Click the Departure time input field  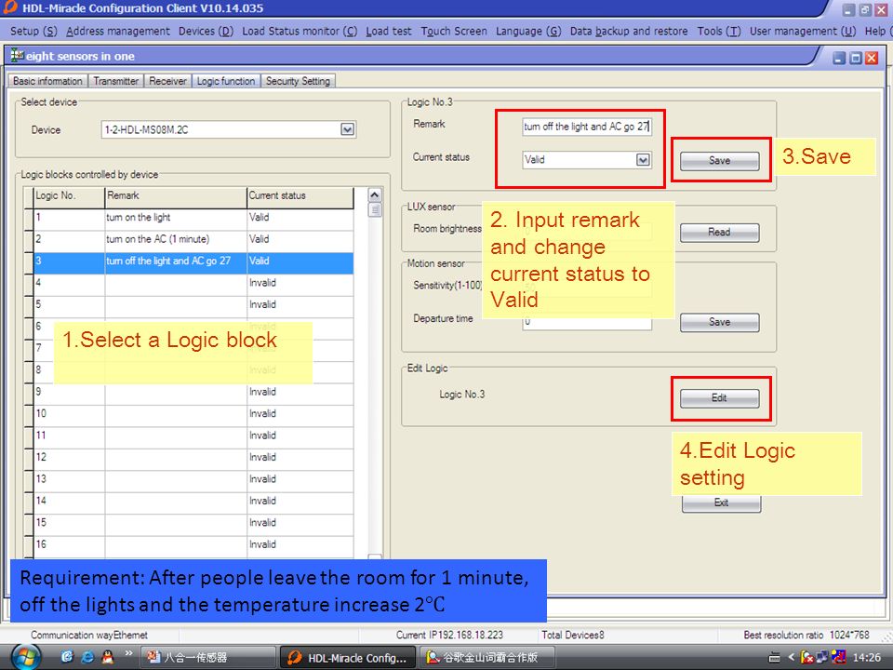tap(587, 322)
